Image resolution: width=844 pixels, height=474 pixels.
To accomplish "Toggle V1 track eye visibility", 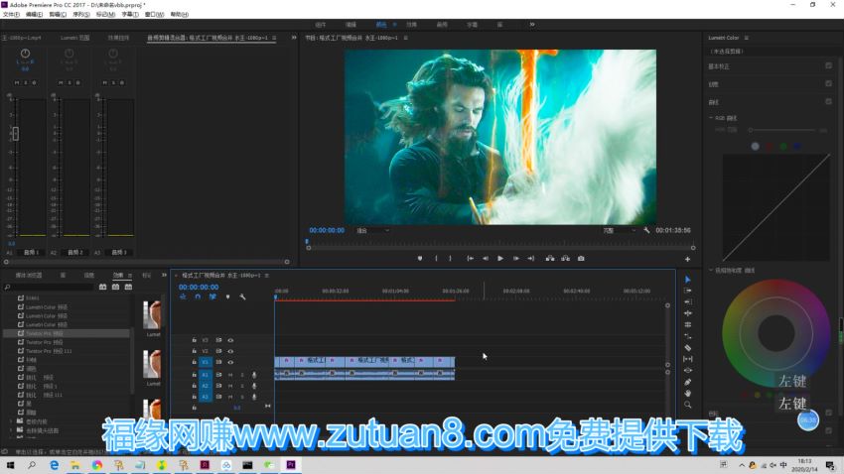I will pyautogui.click(x=230, y=362).
